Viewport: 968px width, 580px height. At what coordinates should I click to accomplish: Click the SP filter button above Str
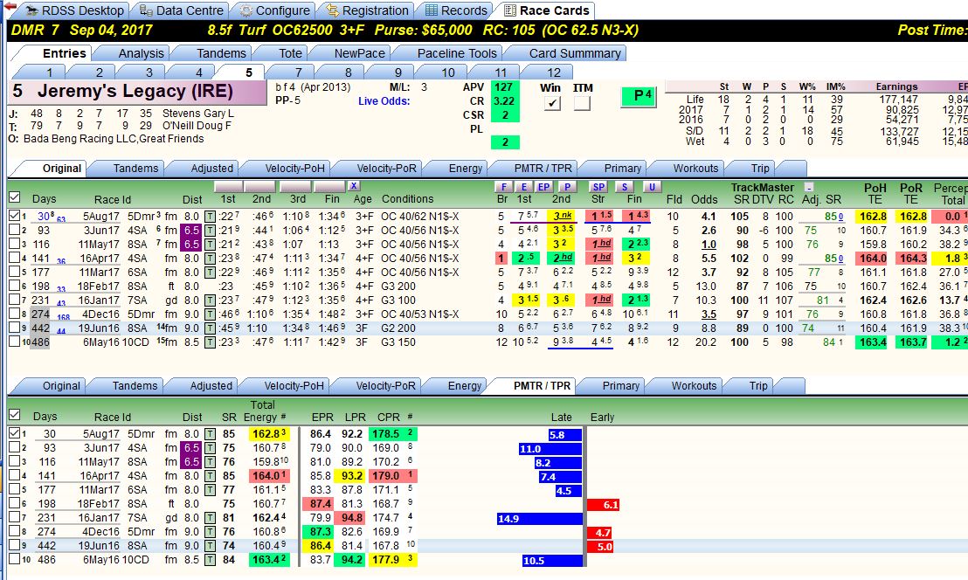click(x=598, y=187)
